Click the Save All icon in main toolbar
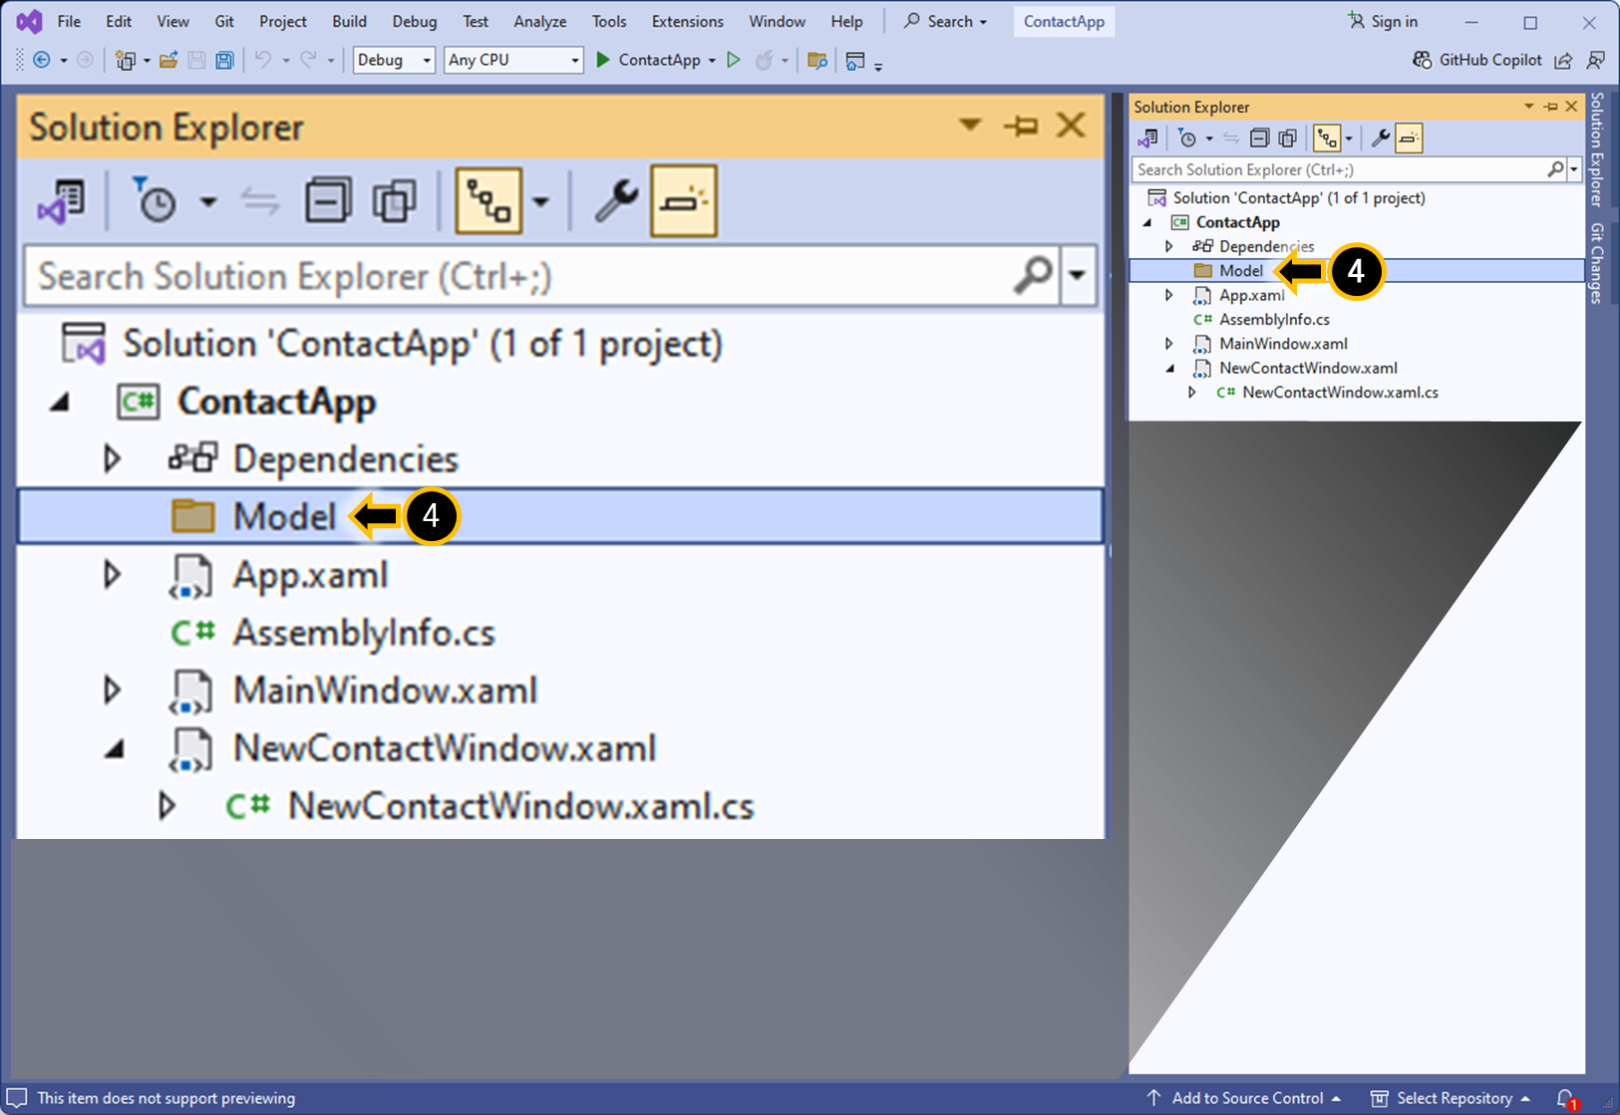This screenshot has height=1115, width=1620. (x=224, y=61)
